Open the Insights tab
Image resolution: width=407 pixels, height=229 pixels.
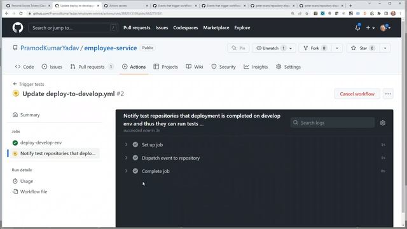point(256,67)
